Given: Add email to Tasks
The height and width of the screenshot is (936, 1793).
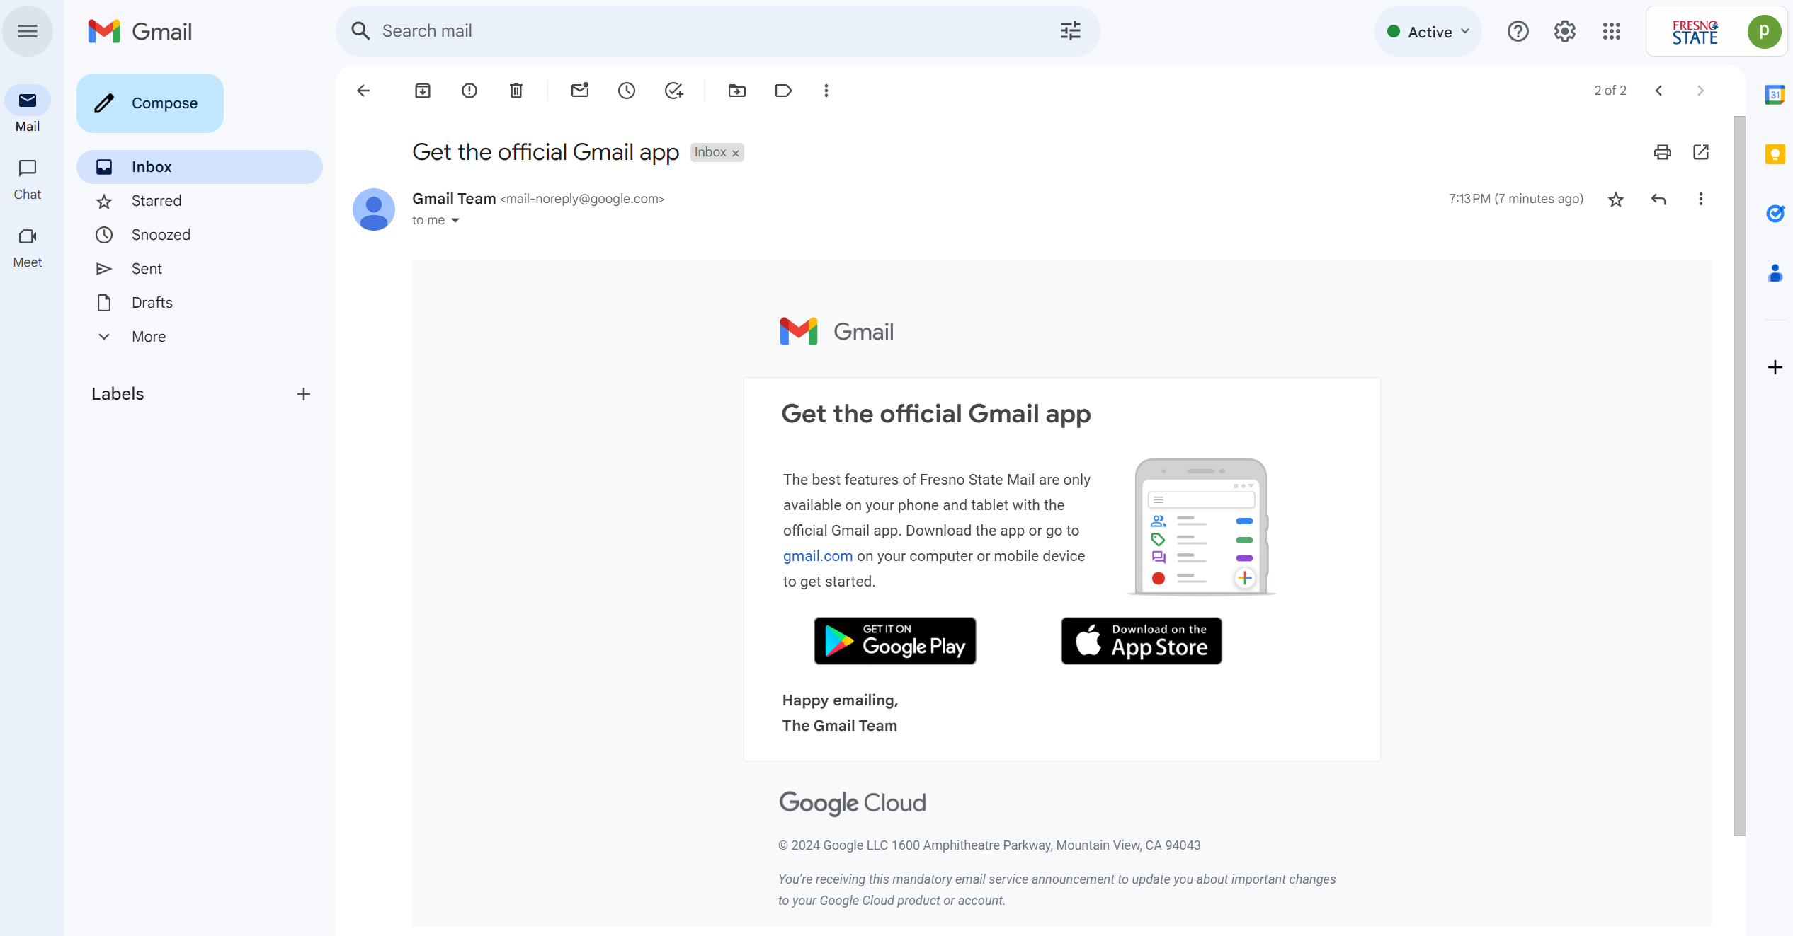Looking at the screenshot, I should (x=673, y=91).
